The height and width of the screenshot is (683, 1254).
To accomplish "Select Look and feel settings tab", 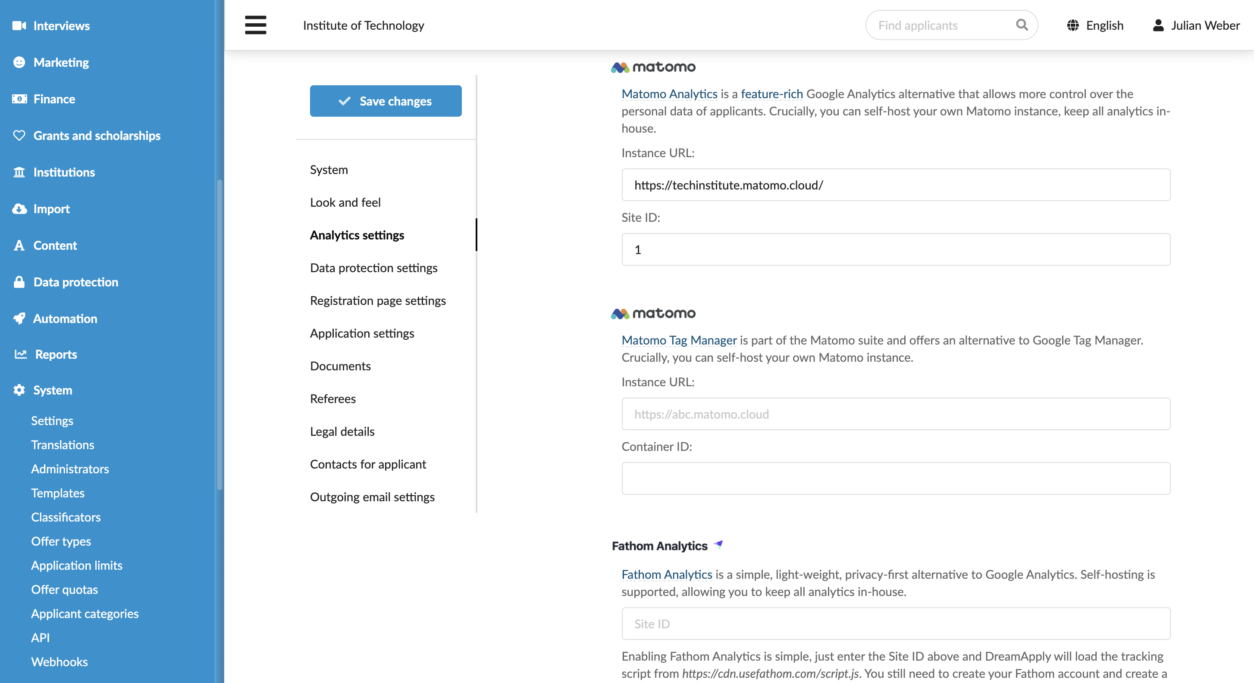I will point(345,202).
